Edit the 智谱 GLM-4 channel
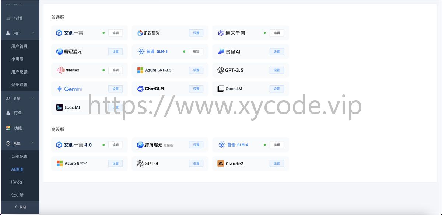 277,145
